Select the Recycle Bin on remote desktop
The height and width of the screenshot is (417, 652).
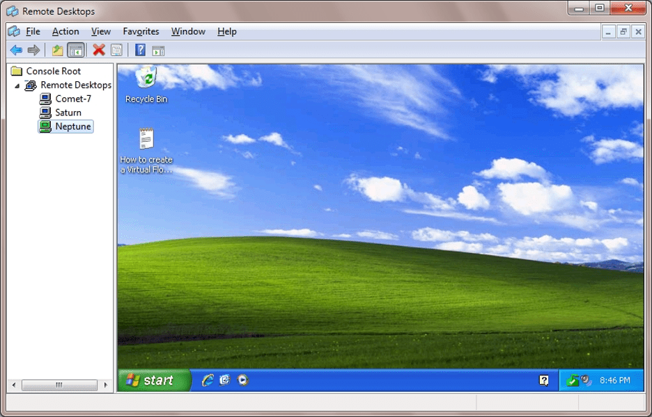(146, 85)
